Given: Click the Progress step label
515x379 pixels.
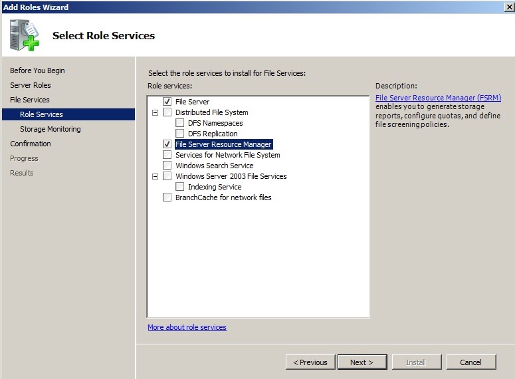Looking at the screenshot, I should (x=24, y=158).
